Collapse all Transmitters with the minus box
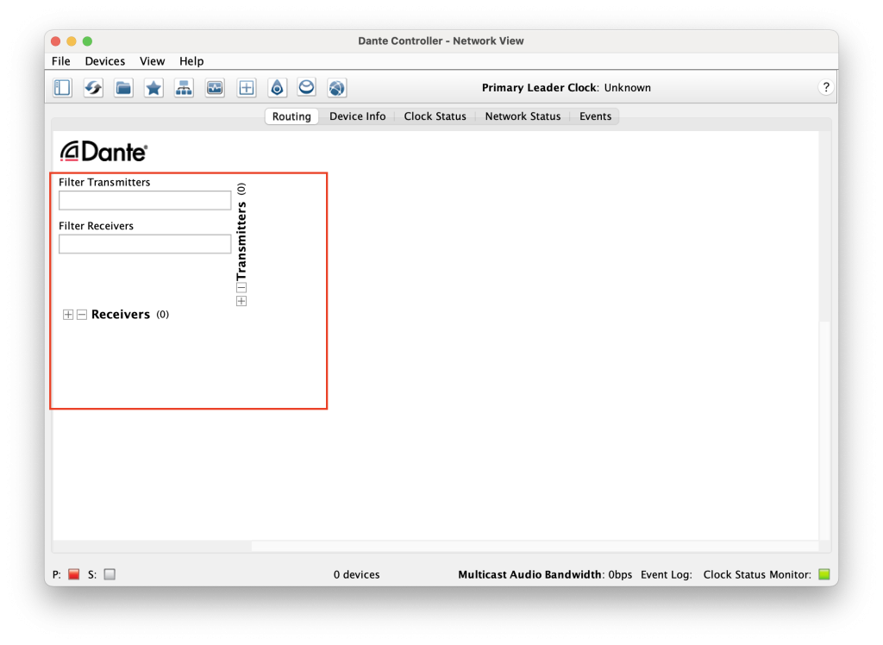 pyautogui.click(x=241, y=288)
